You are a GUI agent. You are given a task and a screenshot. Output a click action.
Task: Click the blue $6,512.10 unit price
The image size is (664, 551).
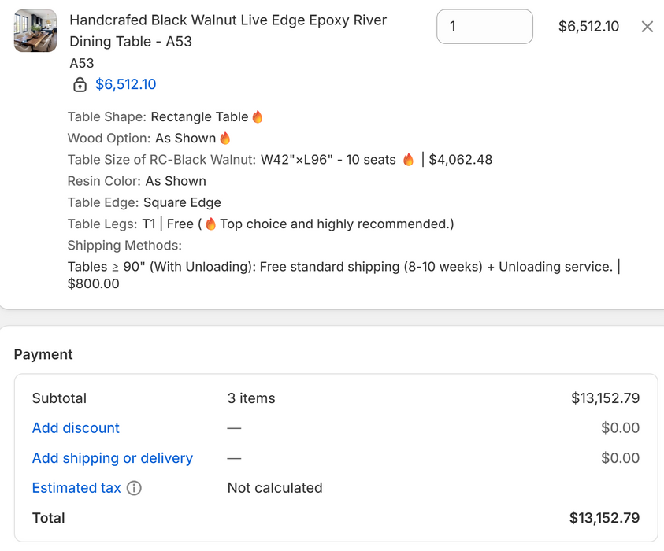click(x=126, y=85)
